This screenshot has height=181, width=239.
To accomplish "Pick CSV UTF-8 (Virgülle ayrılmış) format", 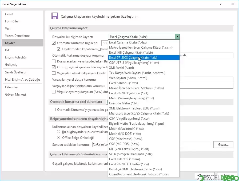I will [x=144, y=63].
